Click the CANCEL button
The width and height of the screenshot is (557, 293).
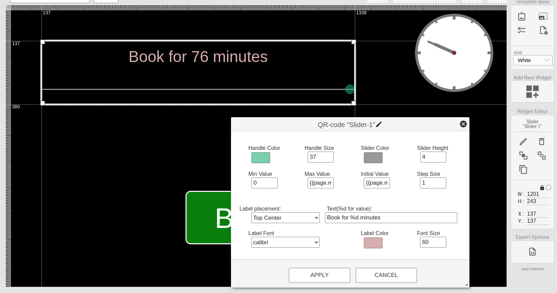tap(386, 275)
